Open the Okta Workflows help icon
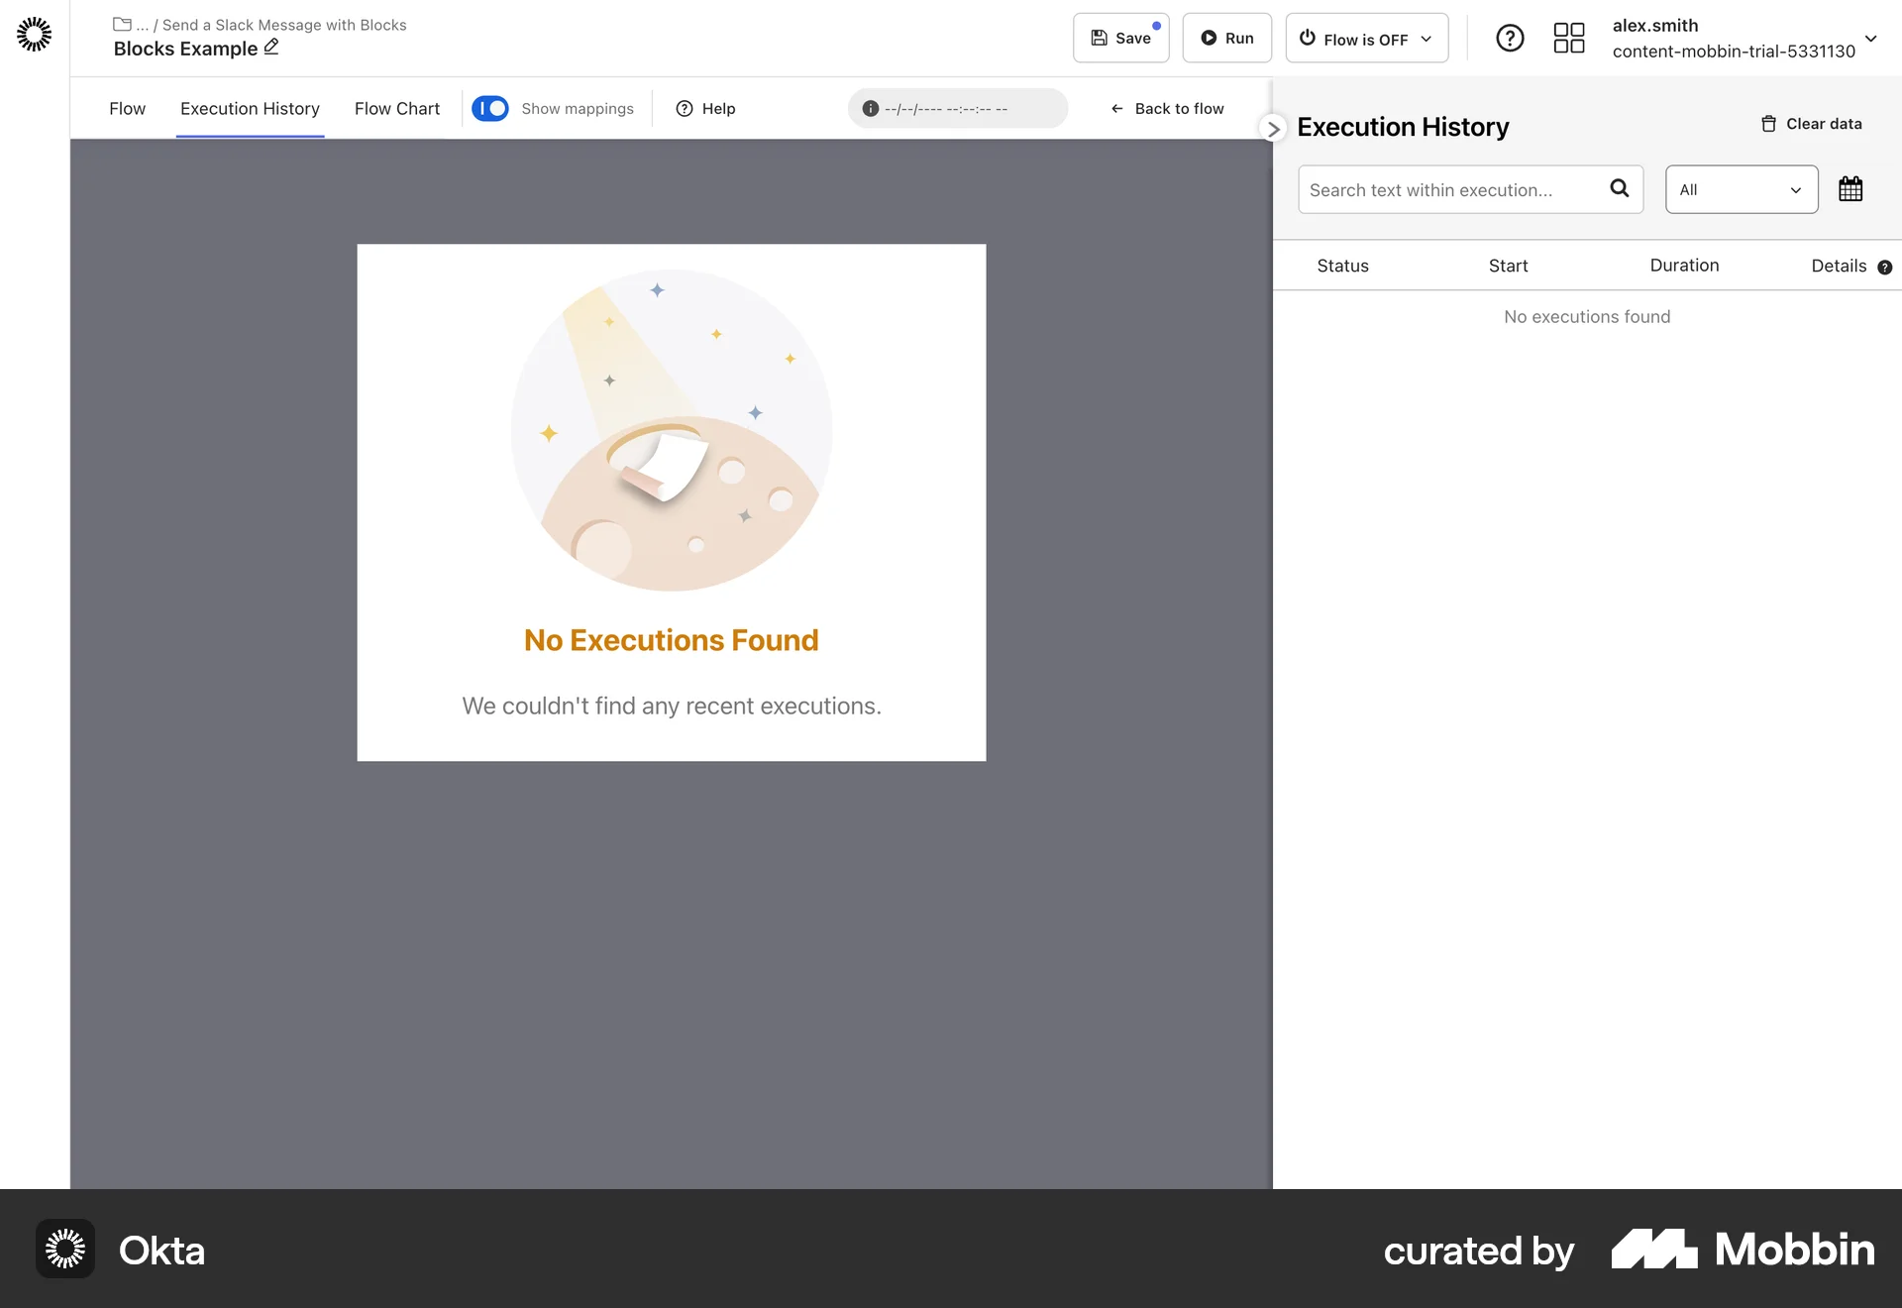The height and width of the screenshot is (1308, 1902). click(x=1510, y=38)
